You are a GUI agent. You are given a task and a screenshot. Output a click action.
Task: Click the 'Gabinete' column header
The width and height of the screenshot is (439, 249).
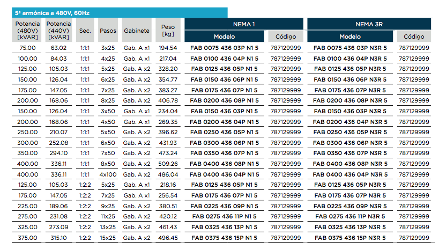tap(137, 30)
